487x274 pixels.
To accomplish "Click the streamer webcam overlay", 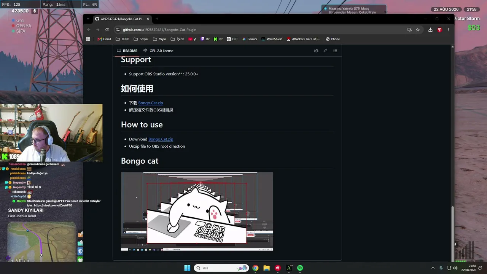I will (51, 133).
